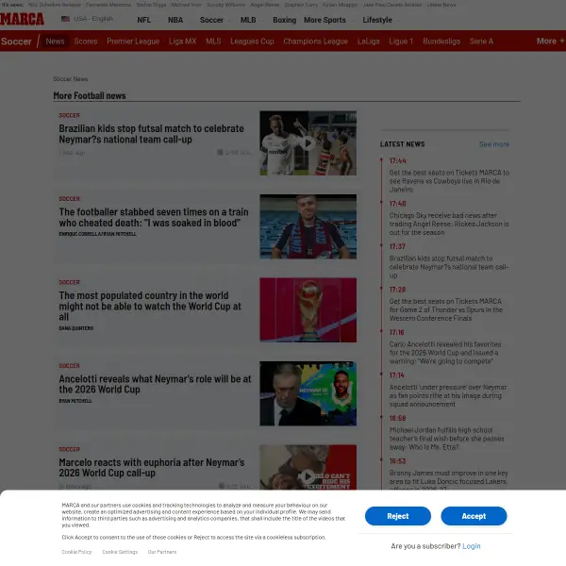Go to the Bundesliga section
This screenshot has width=566, height=566.
441,42
